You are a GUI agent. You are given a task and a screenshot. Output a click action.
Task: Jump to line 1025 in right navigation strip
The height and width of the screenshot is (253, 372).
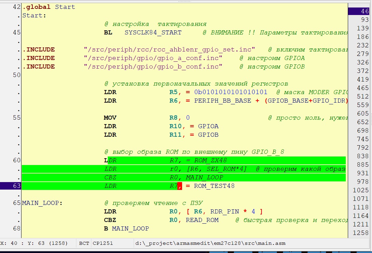(x=361, y=190)
